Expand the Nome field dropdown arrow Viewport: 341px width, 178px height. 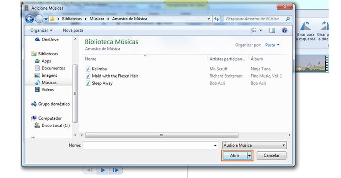pos(215,145)
